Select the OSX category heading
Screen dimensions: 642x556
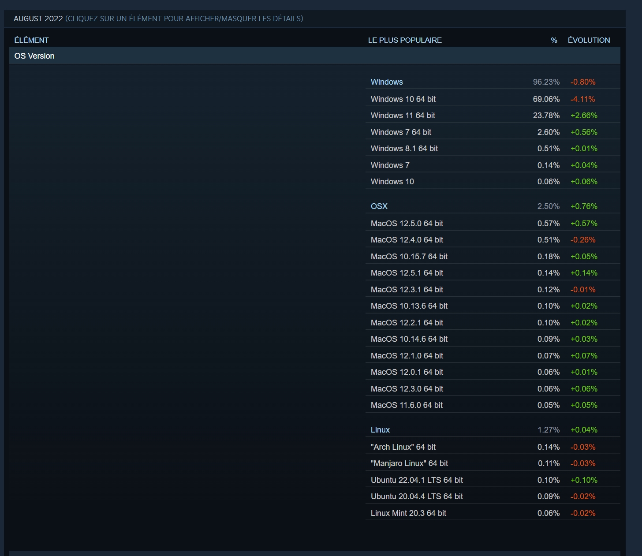pos(379,206)
